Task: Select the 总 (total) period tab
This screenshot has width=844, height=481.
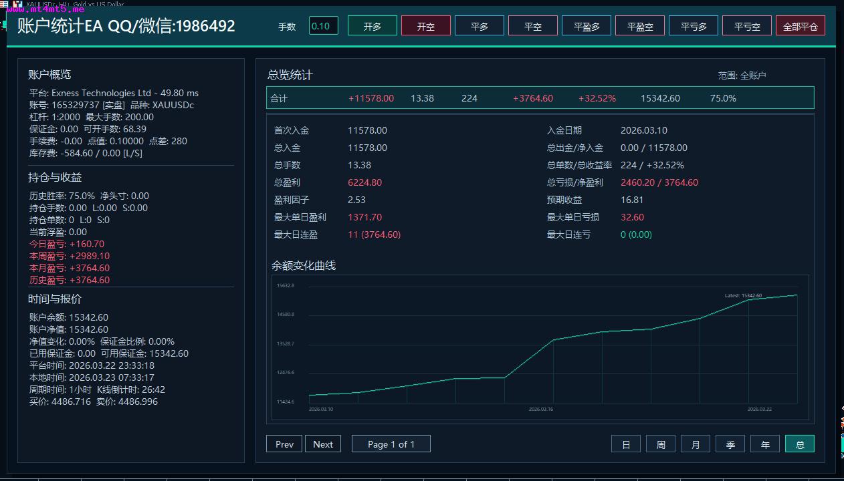Action: (x=800, y=444)
